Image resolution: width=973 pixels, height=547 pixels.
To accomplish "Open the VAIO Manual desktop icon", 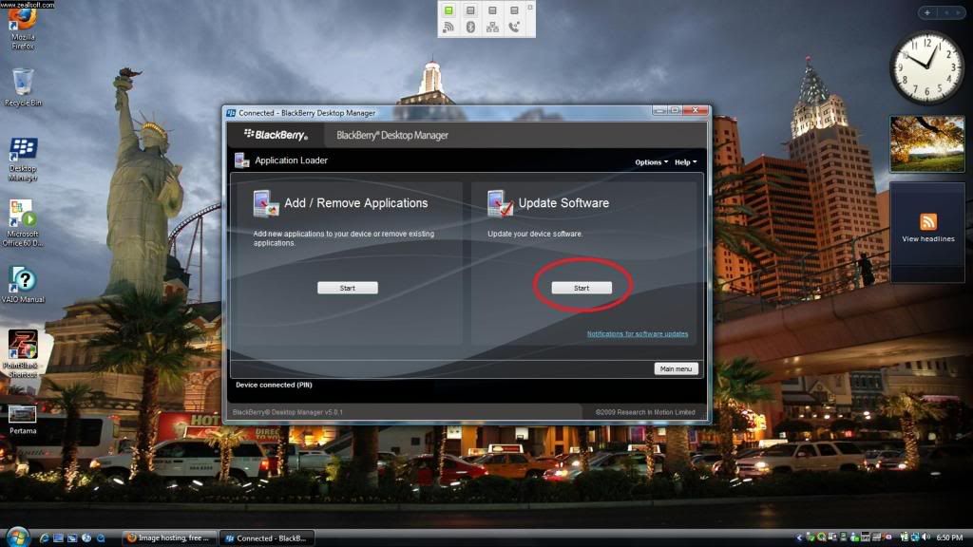I will 23,285.
